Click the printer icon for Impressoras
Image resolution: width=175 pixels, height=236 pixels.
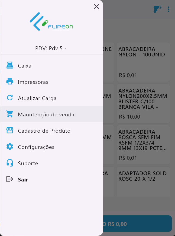(10, 82)
